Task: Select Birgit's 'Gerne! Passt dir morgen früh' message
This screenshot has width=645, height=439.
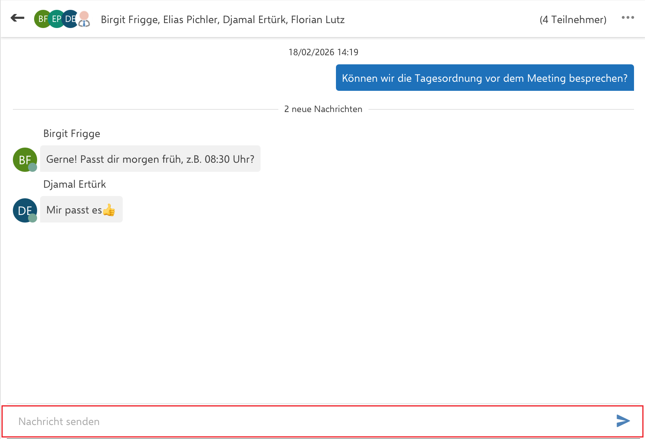Action: (150, 159)
